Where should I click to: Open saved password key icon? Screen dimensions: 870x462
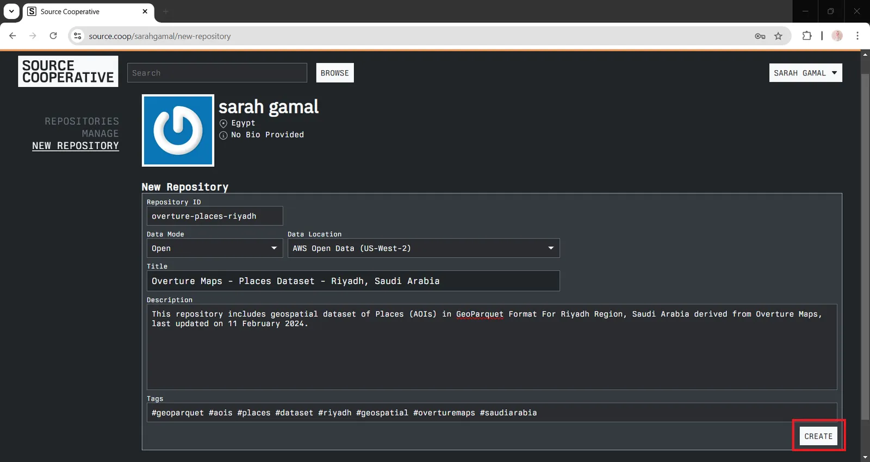click(x=760, y=36)
